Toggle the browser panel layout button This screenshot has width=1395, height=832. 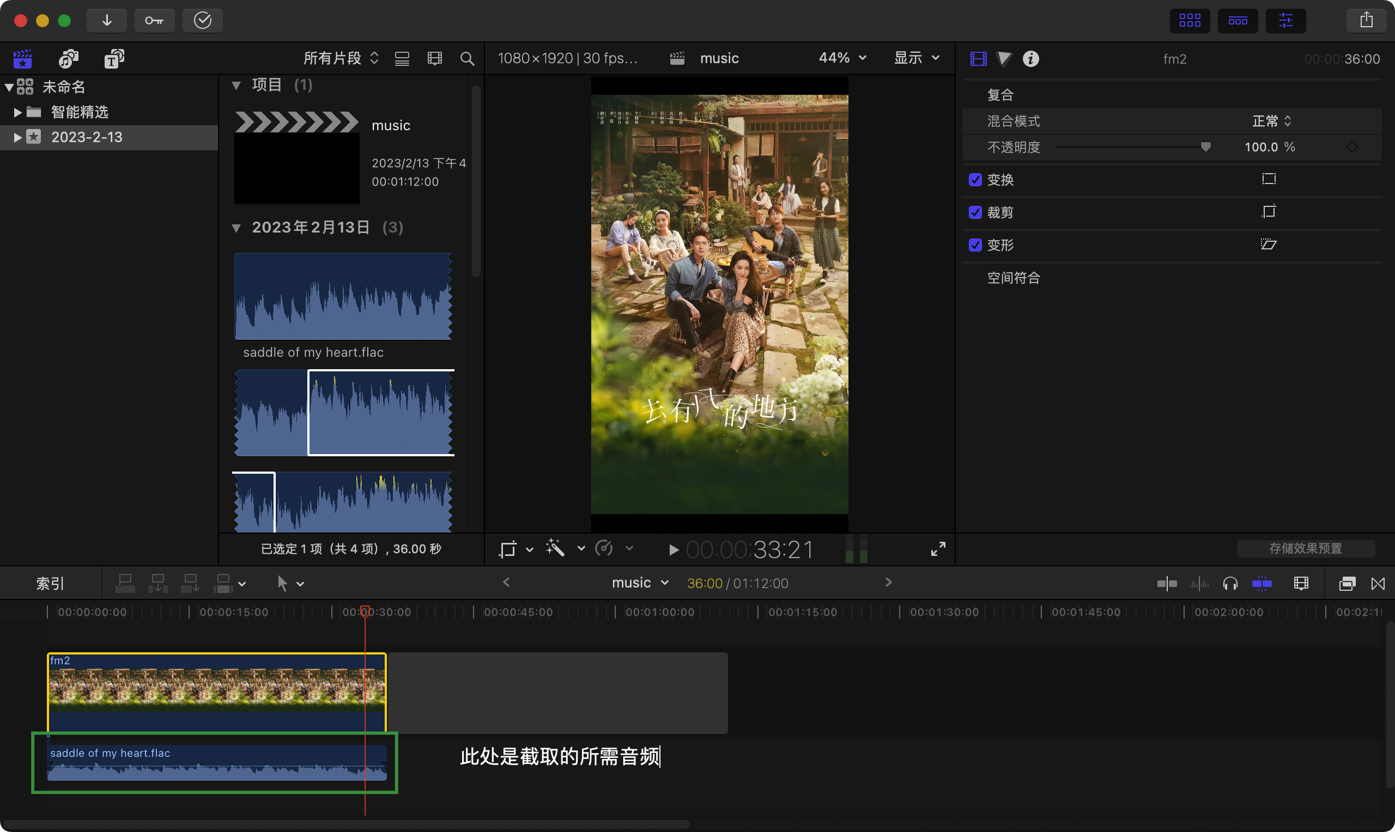(1190, 21)
